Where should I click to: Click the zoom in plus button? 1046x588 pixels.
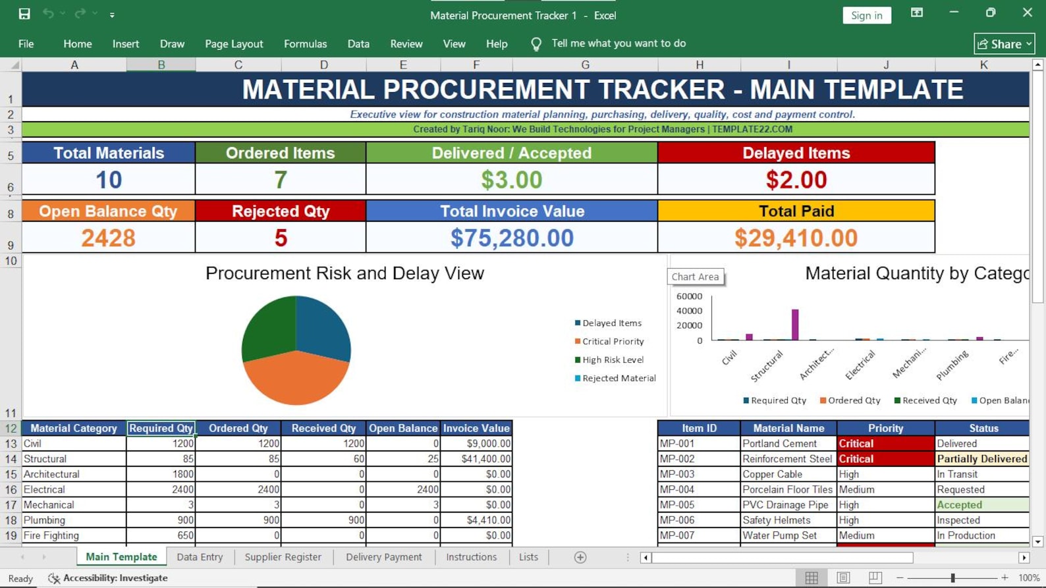[x=1005, y=577]
